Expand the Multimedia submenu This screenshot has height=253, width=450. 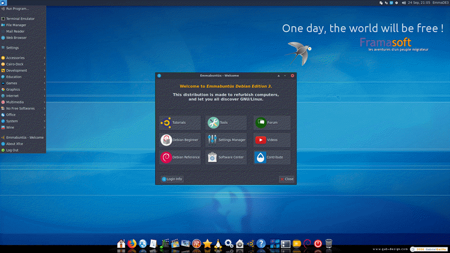[22, 102]
